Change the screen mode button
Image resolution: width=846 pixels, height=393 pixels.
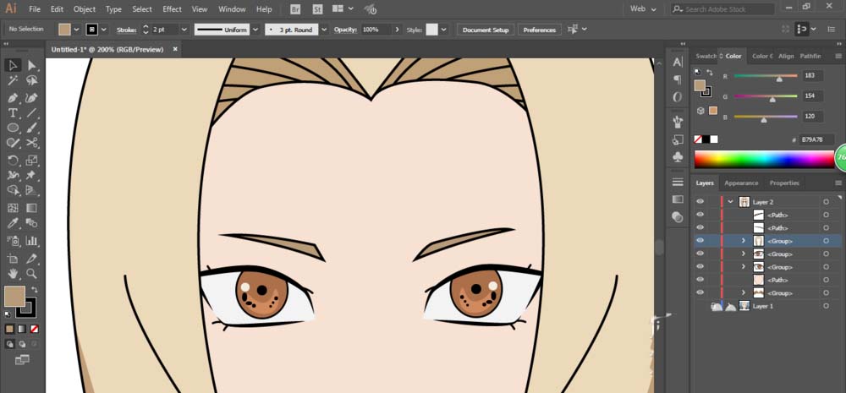tap(22, 359)
